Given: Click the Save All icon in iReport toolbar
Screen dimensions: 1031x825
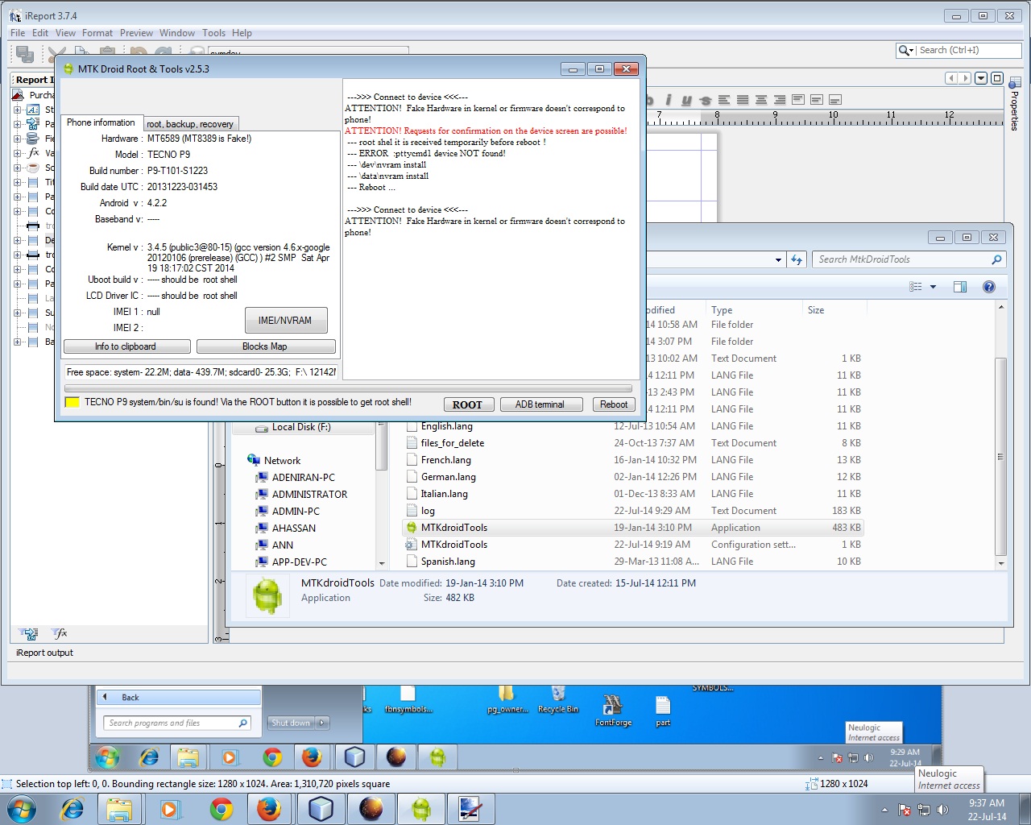Looking at the screenshot, I should point(25,54).
